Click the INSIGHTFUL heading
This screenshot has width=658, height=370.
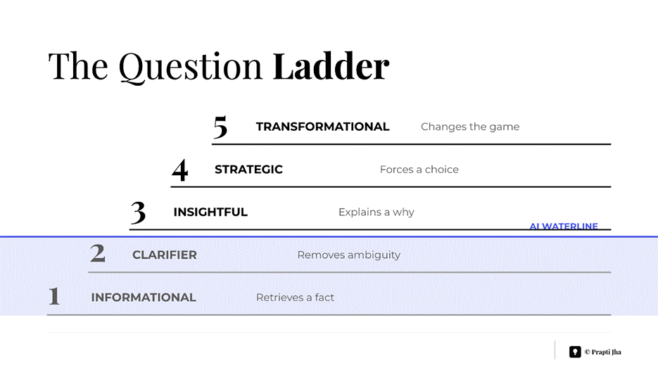210,212
